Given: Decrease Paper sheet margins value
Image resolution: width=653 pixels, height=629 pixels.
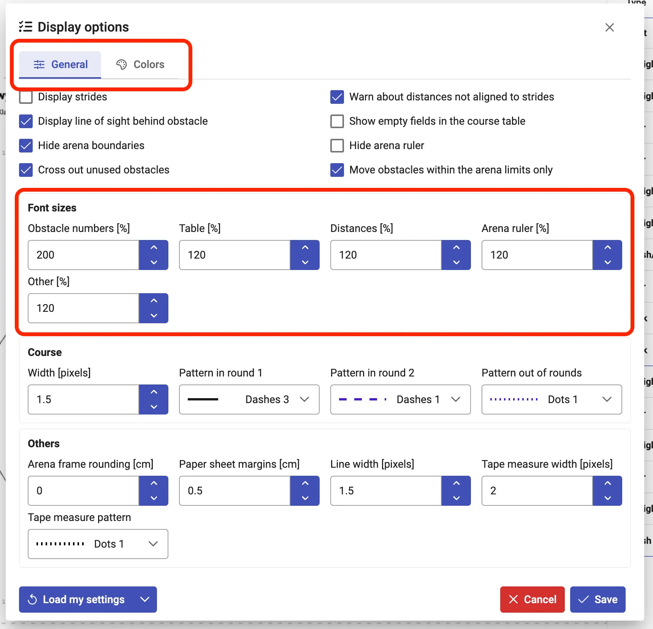Looking at the screenshot, I should click(305, 498).
